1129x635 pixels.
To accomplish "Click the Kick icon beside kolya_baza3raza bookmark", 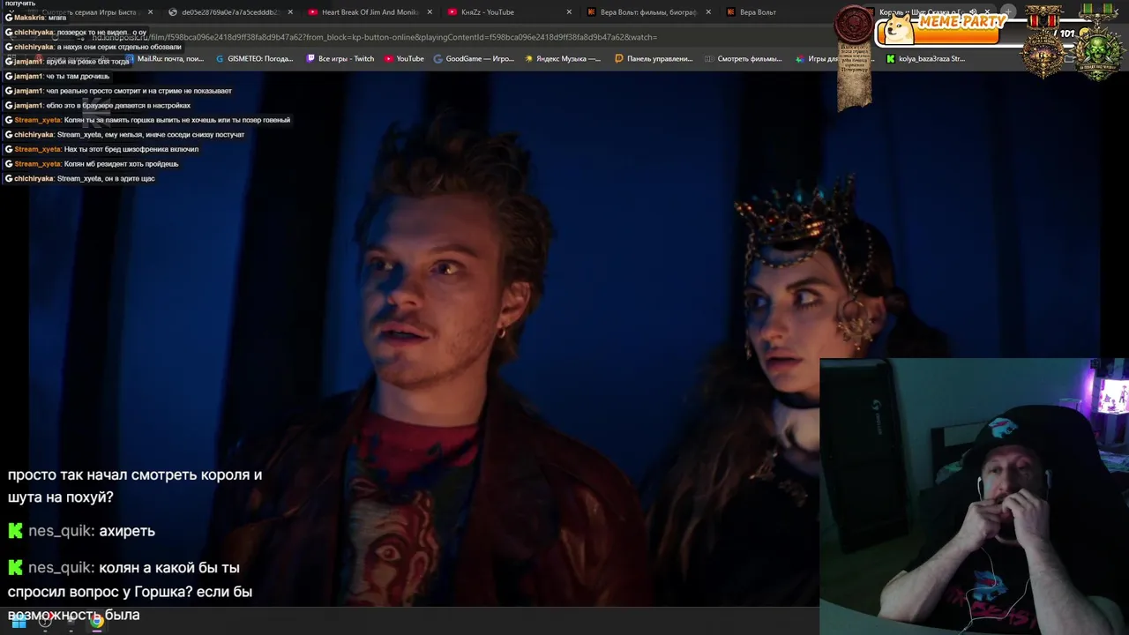I will 891,59.
